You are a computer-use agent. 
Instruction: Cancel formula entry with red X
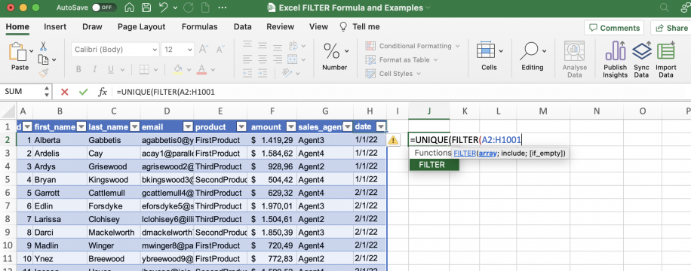(x=65, y=92)
